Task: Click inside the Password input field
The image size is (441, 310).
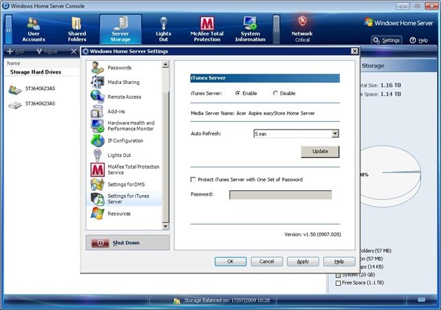Action: click(x=280, y=195)
